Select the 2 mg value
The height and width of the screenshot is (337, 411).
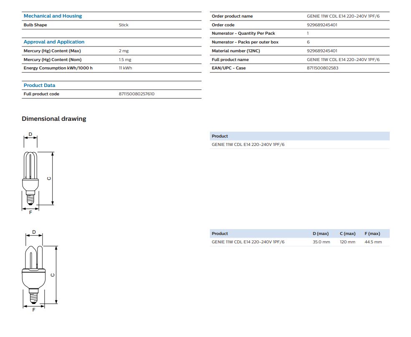click(124, 51)
